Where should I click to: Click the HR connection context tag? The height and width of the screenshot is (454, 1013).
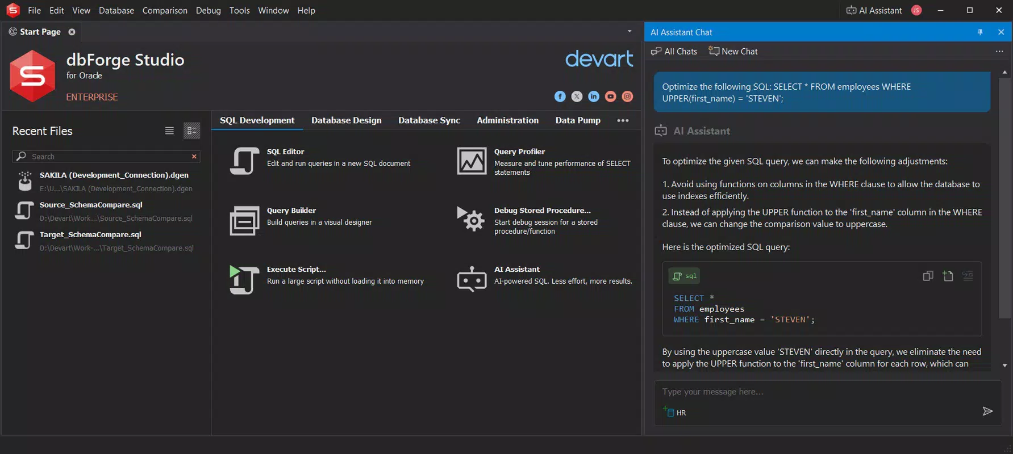pos(675,413)
